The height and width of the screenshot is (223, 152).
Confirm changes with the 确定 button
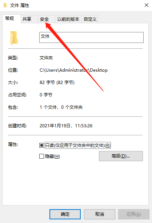[65, 214]
